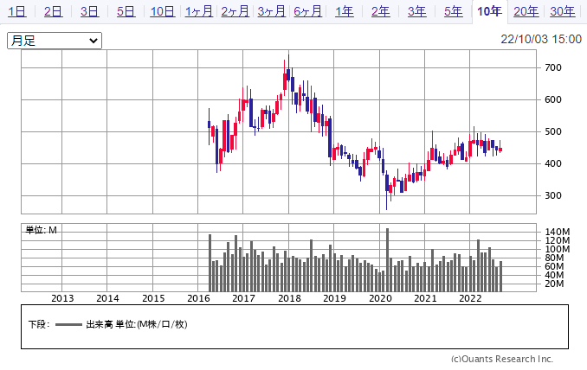The height and width of the screenshot is (370, 587).
Task: Click the 2016 year axis label
Action: pyautogui.click(x=198, y=298)
